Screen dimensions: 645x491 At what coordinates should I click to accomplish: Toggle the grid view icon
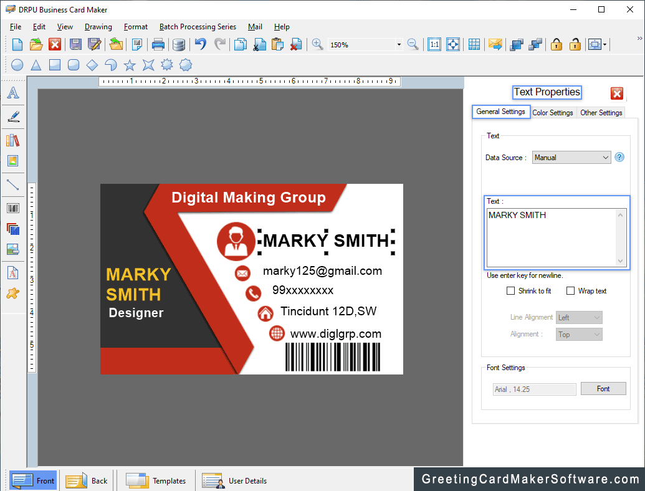click(x=474, y=44)
